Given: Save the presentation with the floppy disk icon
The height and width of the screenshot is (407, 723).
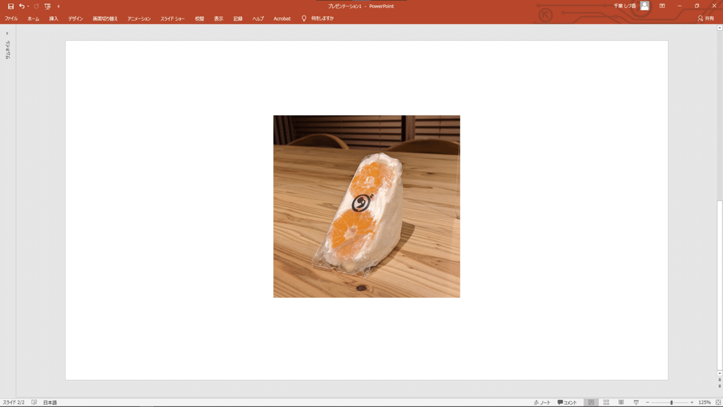Looking at the screenshot, I should (10, 6).
